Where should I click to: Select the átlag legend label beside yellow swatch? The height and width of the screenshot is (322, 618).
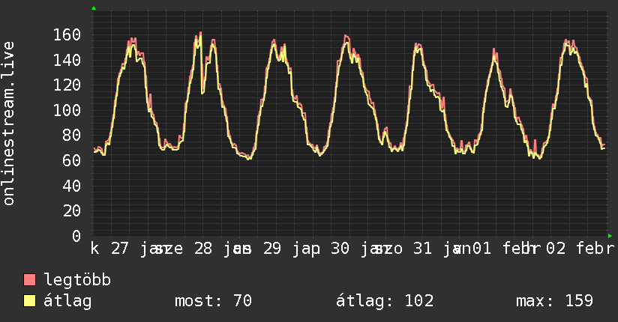67,301
